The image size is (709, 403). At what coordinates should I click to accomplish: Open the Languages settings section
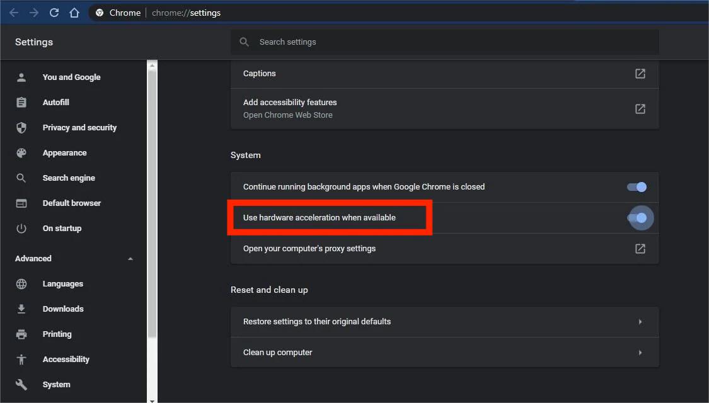pyautogui.click(x=62, y=283)
